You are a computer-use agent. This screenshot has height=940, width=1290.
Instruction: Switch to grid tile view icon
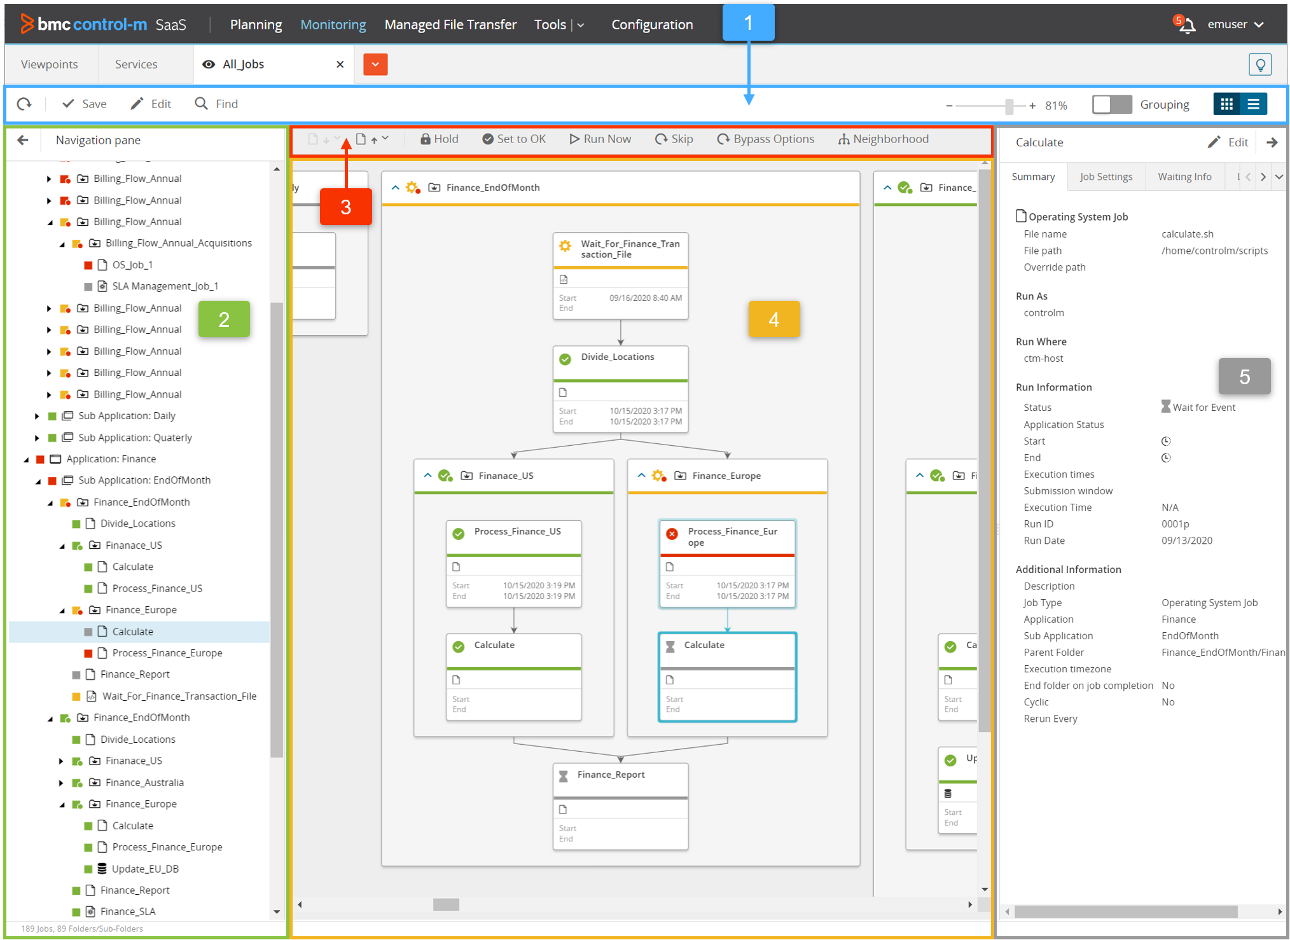1226,104
